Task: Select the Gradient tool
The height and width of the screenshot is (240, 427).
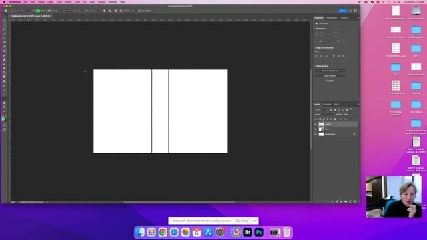Action: tap(5, 73)
